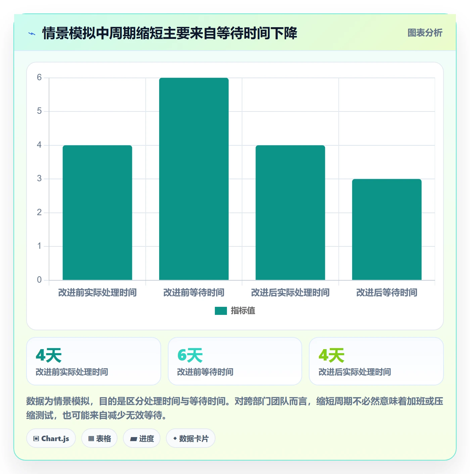Open the teal 4天 改进前实际处理时间 card
Screen dimensions: 470x474
[x=94, y=361]
